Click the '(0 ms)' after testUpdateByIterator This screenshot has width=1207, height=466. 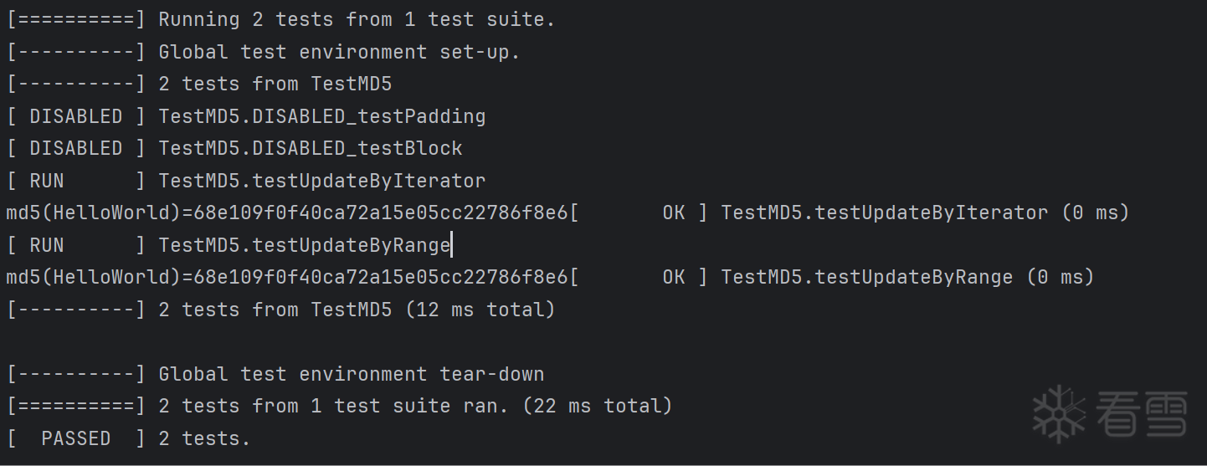pos(1095,213)
